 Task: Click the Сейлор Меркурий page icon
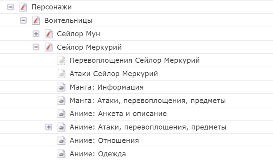tap(49, 47)
